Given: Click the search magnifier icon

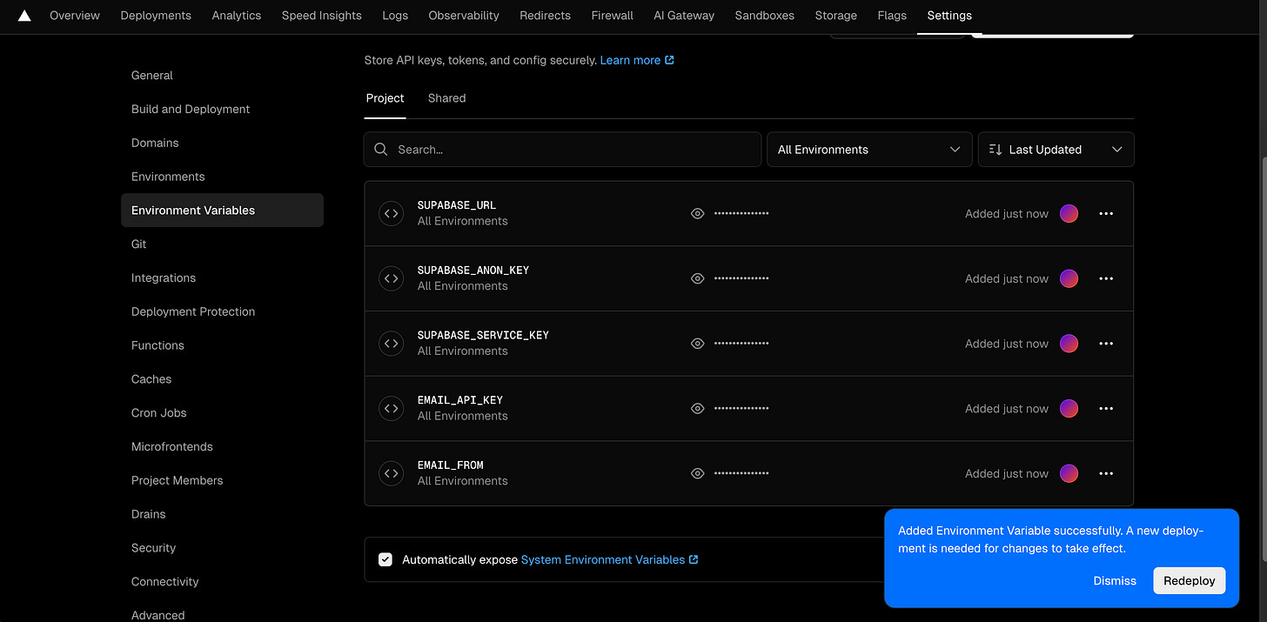Looking at the screenshot, I should tap(381, 149).
